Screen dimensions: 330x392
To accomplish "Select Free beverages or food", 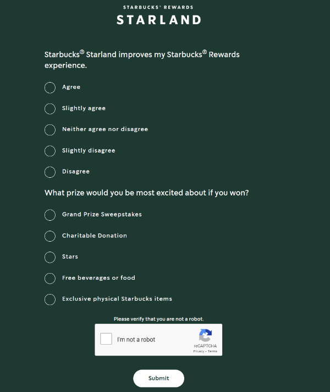I will pyautogui.click(x=50, y=278).
